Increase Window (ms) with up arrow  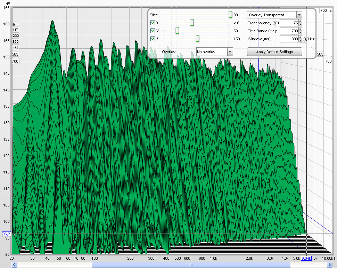click(300, 37)
